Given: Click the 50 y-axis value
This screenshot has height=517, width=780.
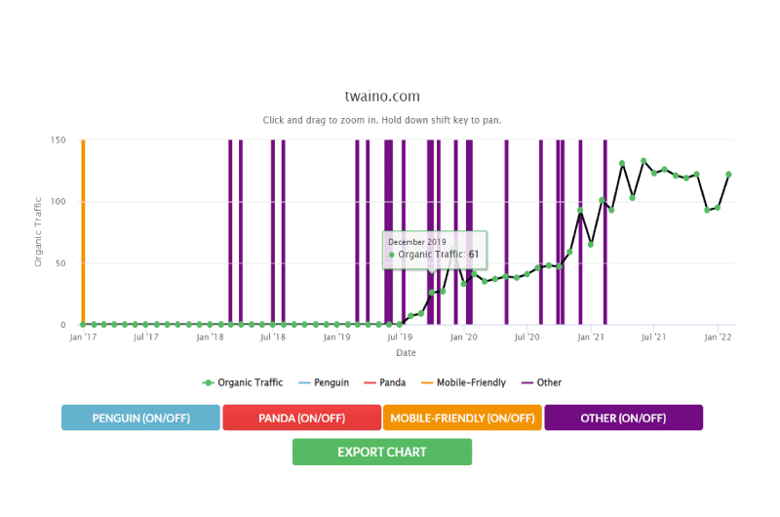Looking at the screenshot, I should click(x=60, y=263).
